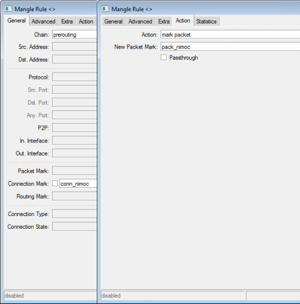Click disabled status in left window

pyautogui.click(x=14, y=295)
